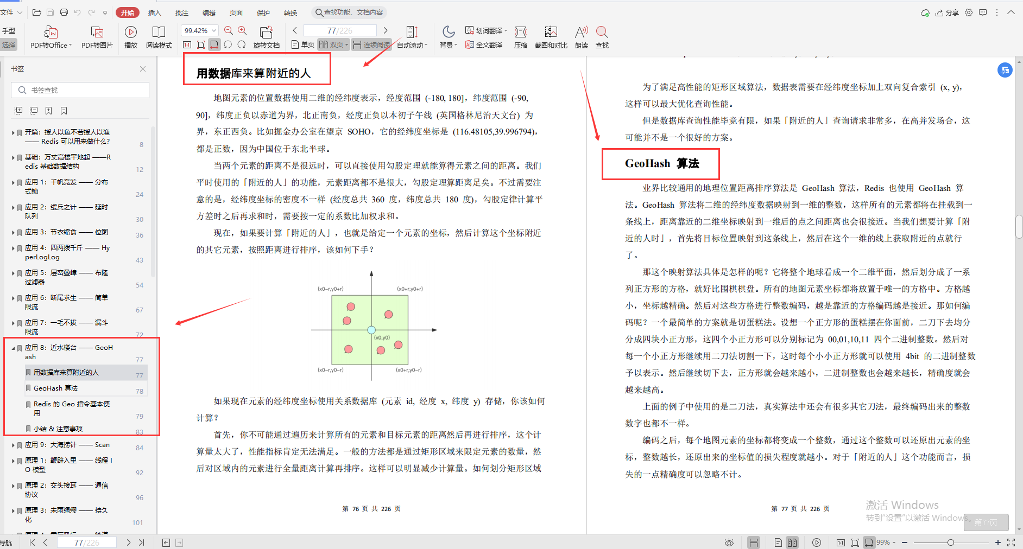Switch to the 插入 ribbon tab
The image size is (1023, 549).
coord(154,12)
